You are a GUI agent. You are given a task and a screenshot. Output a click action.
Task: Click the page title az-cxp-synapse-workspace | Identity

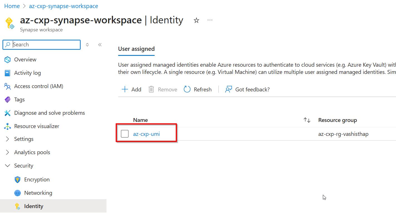coord(102,20)
